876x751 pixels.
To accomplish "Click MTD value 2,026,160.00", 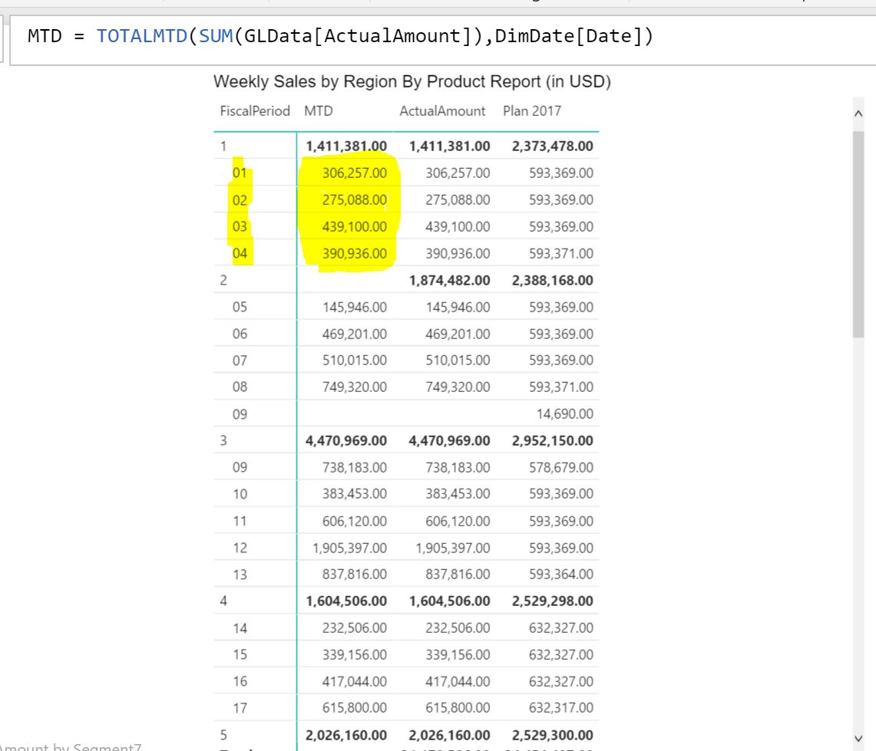I will click(x=345, y=735).
